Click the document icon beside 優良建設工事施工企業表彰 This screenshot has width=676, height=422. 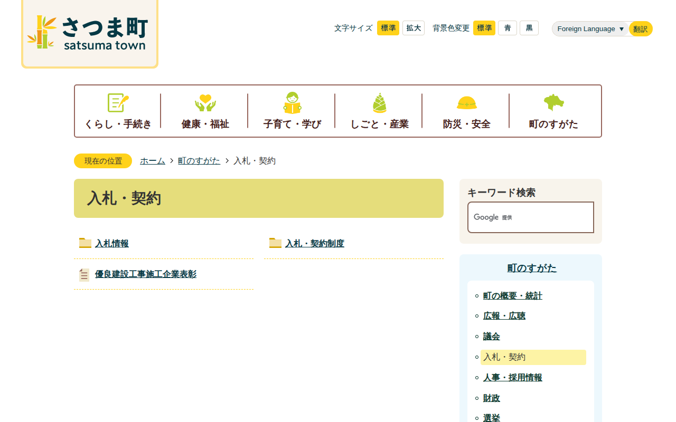click(84, 275)
